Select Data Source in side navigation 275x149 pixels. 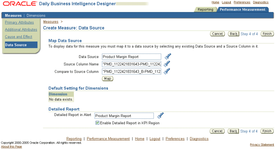point(21,45)
